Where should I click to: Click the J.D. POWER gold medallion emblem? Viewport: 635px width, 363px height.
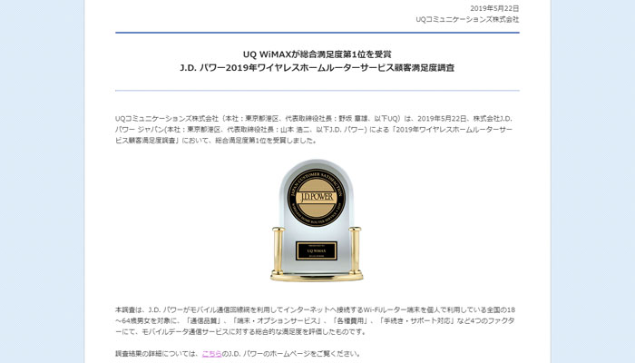317,197
